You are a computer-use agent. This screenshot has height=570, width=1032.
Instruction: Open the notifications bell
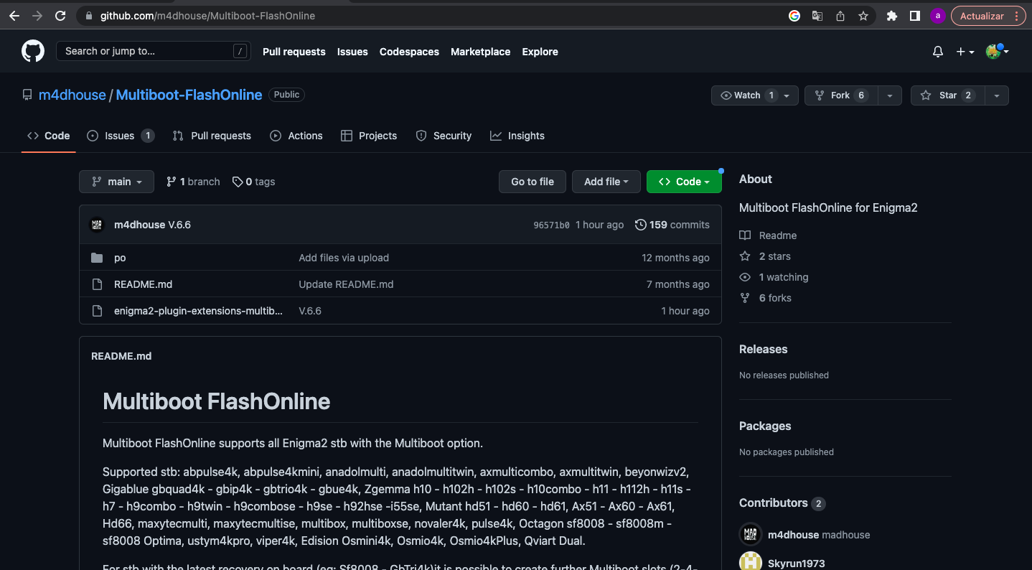(937, 52)
